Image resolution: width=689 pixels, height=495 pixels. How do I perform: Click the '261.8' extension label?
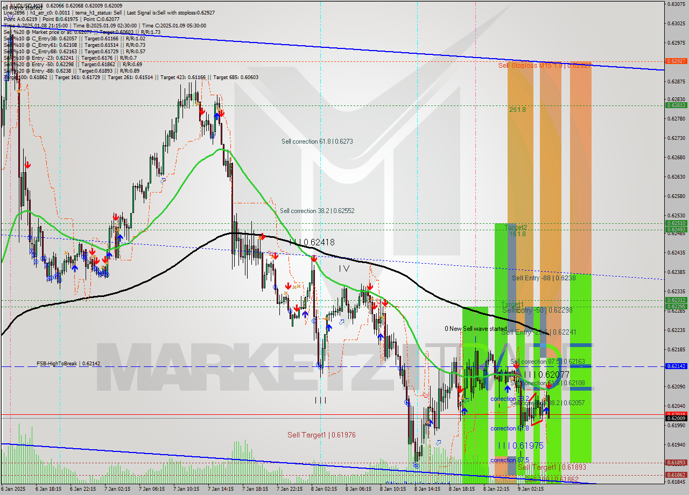[517, 109]
